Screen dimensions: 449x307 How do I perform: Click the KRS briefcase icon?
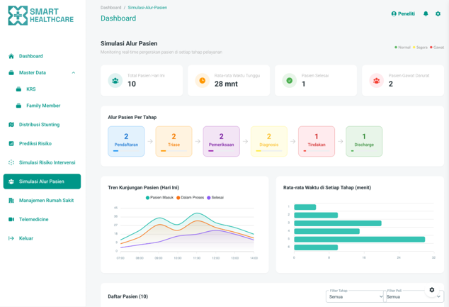pyautogui.click(x=18, y=89)
